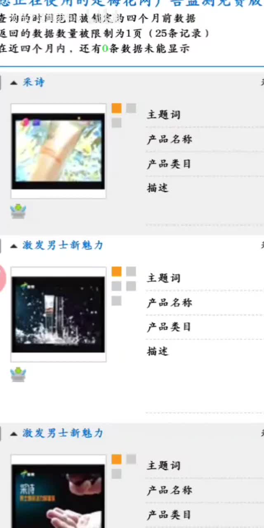The height and width of the screenshot is (528, 264).
Task: Open the water splash ad thumbnail
Action: 58,314
